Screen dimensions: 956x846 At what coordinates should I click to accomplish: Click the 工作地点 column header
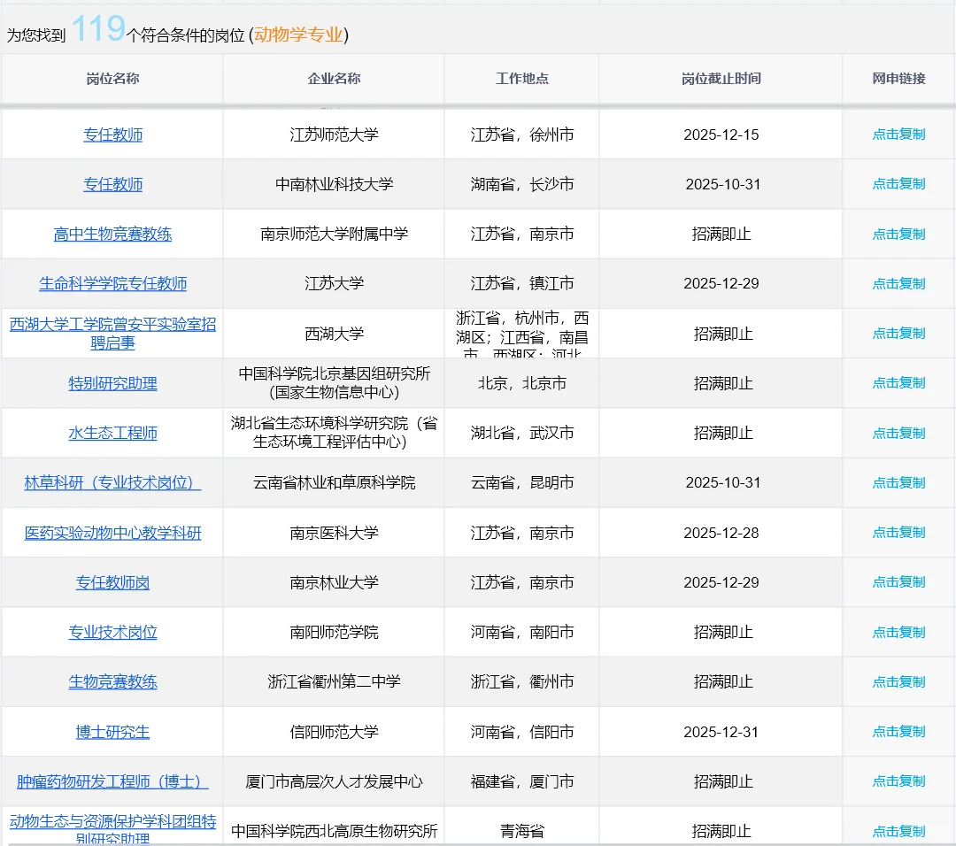(x=521, y=79)
